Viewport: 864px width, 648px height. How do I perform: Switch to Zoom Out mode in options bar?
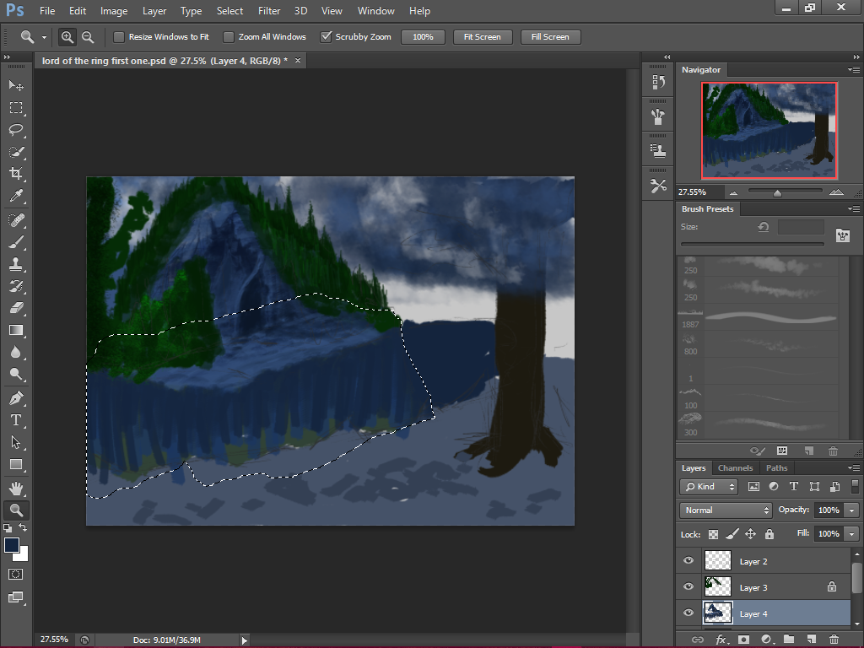tap(88, 37)
